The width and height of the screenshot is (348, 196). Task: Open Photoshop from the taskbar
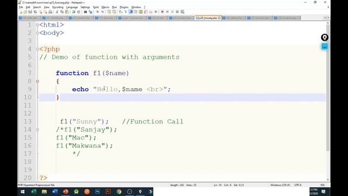(x=97, y=192)
